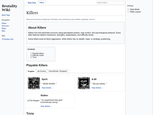The width and height of the screenshot is (153, 115).
Task: Click the Stalker card title
Action: (x=44, y=95)
